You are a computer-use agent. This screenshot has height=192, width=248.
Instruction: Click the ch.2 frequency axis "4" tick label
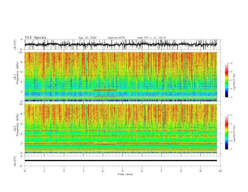tap(22, 134)
